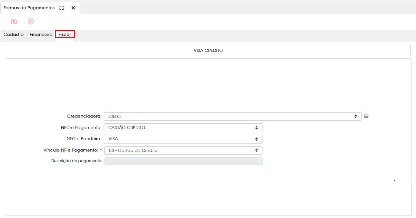
Task: Expand the NFC-e Bandeira dropdown showing VISA
Action: click(183, 139)
